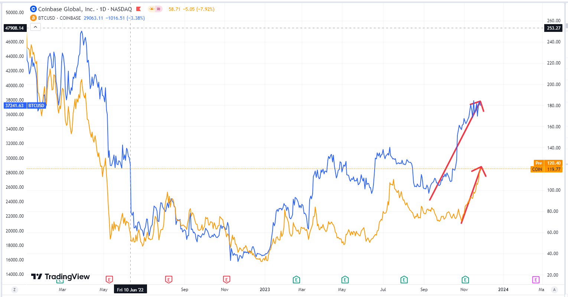Click the BTCUSD change −1016.51 (−3.38%)
The image size is (568, 297).
click(125, 18)
